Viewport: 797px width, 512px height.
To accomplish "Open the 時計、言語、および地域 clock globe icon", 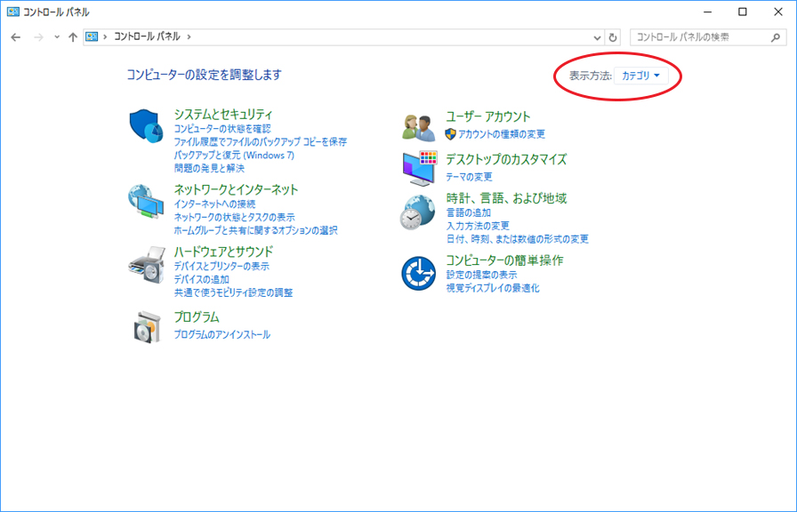I will coord(418,212).
